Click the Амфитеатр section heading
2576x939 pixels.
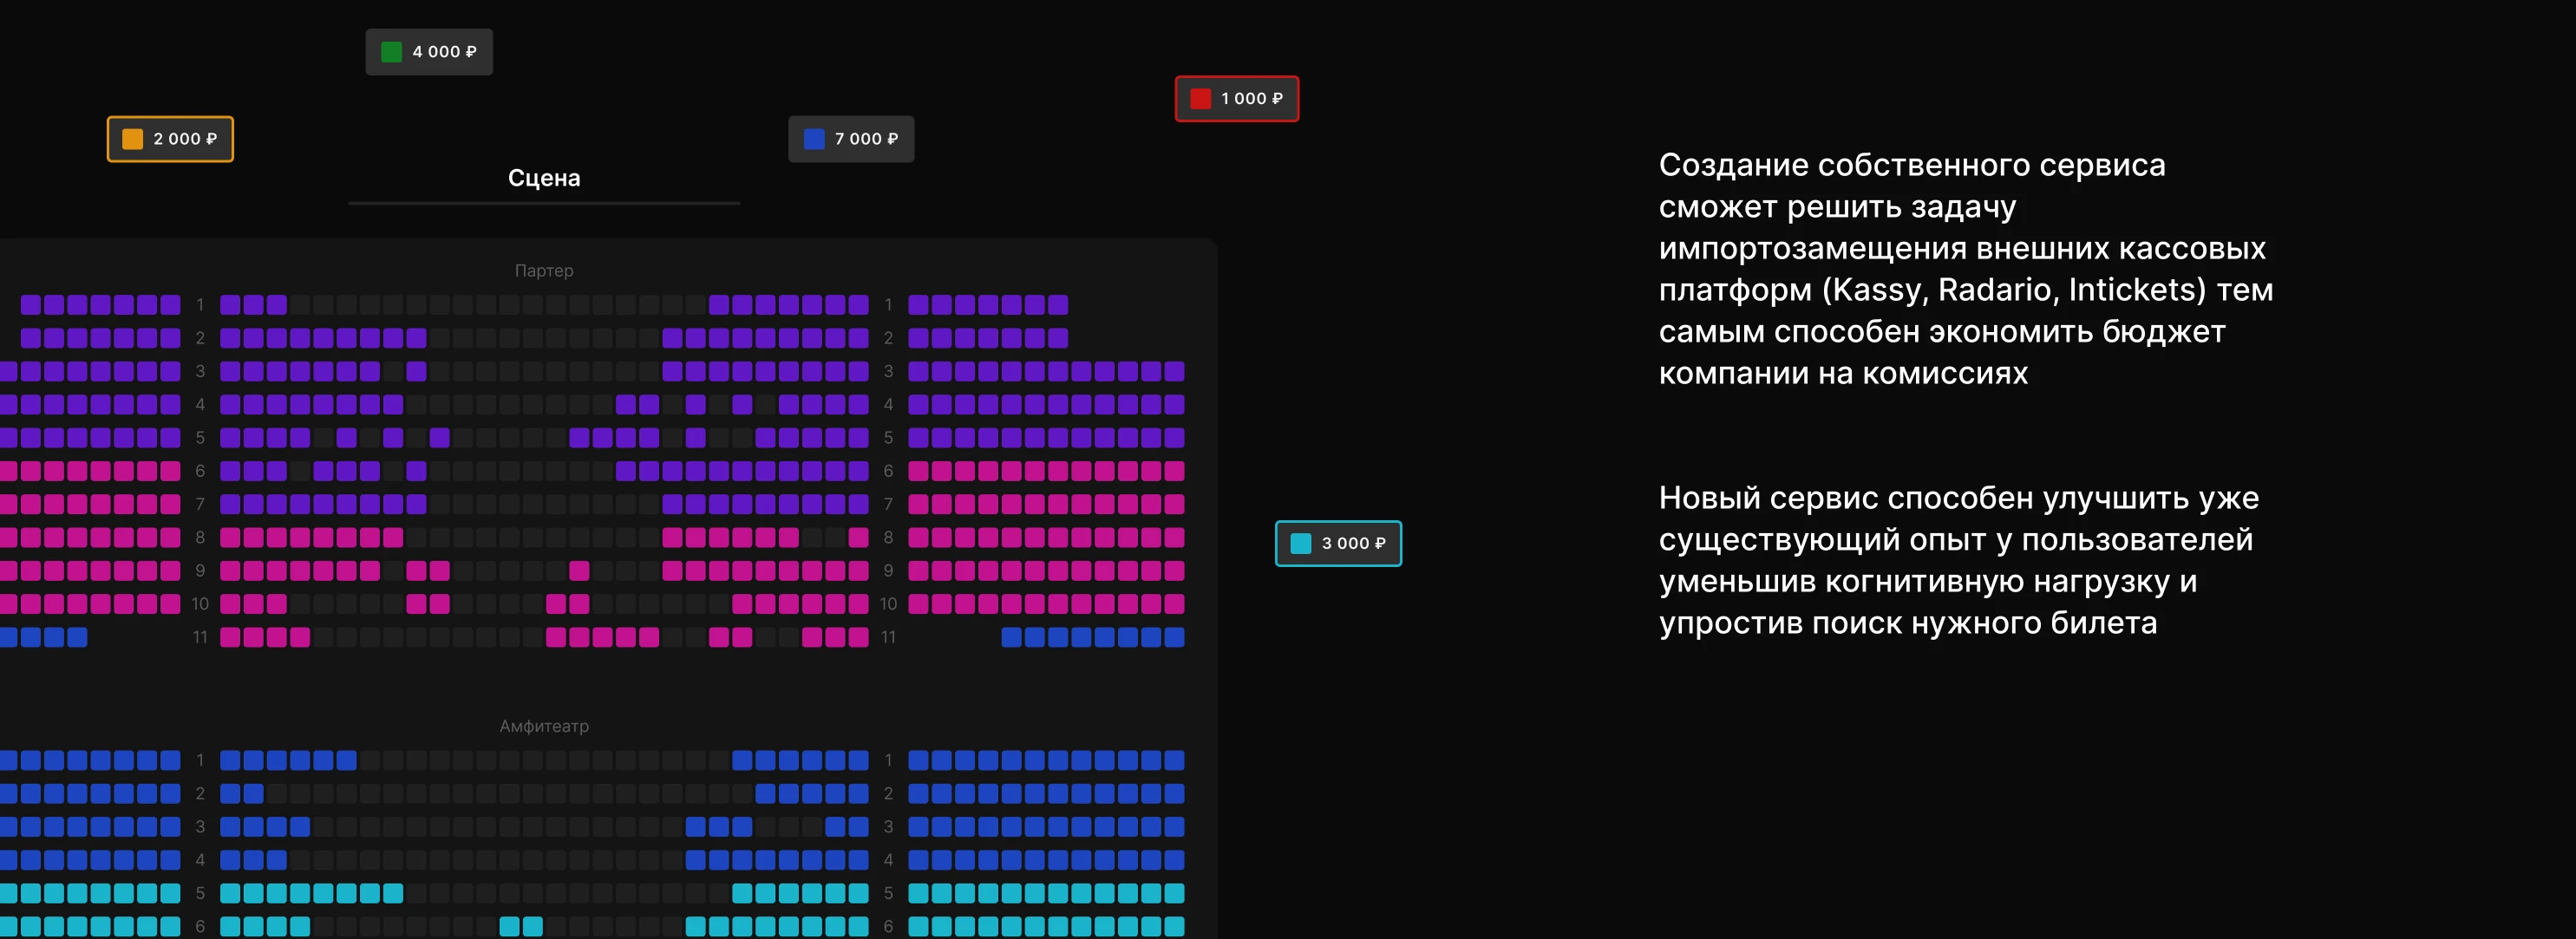point(544,726)
